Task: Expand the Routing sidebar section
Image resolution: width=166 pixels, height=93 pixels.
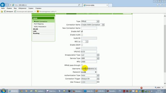Action: 36,33
